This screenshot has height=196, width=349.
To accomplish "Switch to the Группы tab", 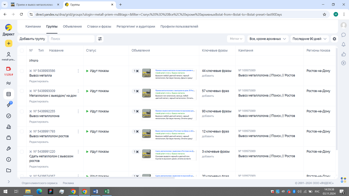I will point(52,26).
